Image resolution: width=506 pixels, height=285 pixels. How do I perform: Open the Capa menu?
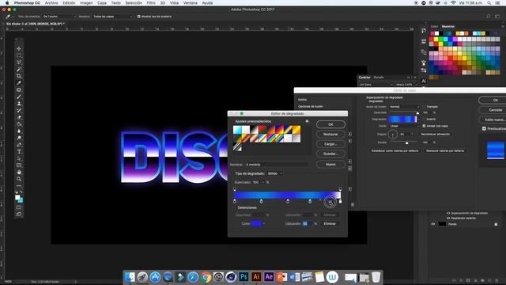click(x=102, y=3)
